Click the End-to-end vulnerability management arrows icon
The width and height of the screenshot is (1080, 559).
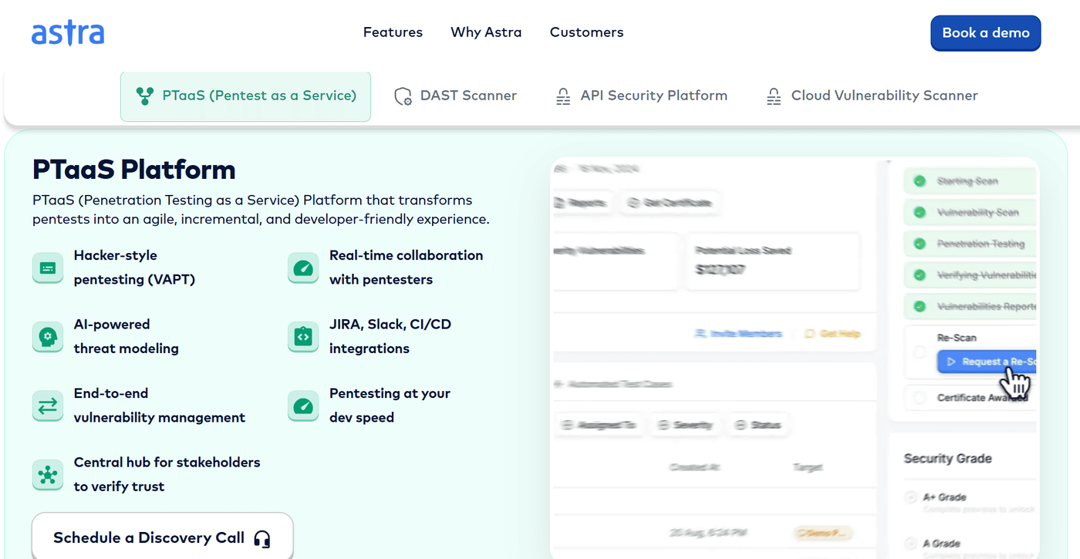(48, 406)
